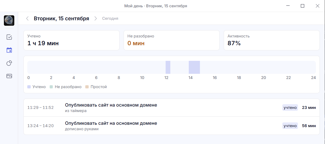The height and width of the screenshot is (144, 325).
Task: Toggle the Не разобрано legend swatch
Action: click(51, 87)
